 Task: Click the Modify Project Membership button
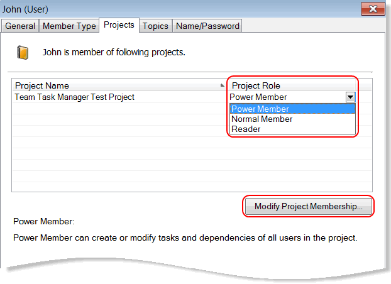pos(308,206)
